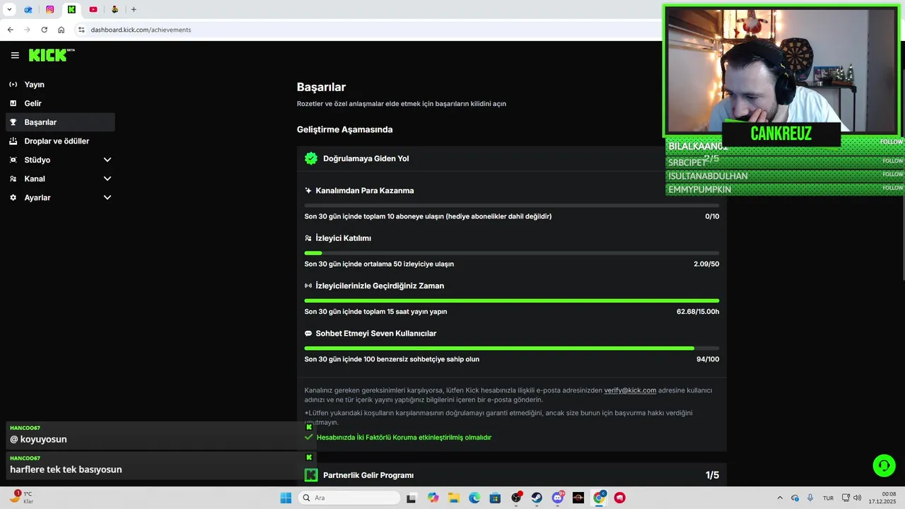
Task: Switch to the Instagram browser tab
Action: pos(49,9)
